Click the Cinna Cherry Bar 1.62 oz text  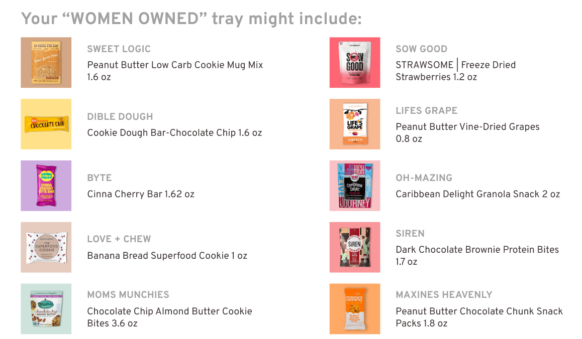tap(141, 194)
